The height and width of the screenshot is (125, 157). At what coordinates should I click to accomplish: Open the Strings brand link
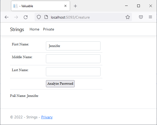(x=17, y=29)
